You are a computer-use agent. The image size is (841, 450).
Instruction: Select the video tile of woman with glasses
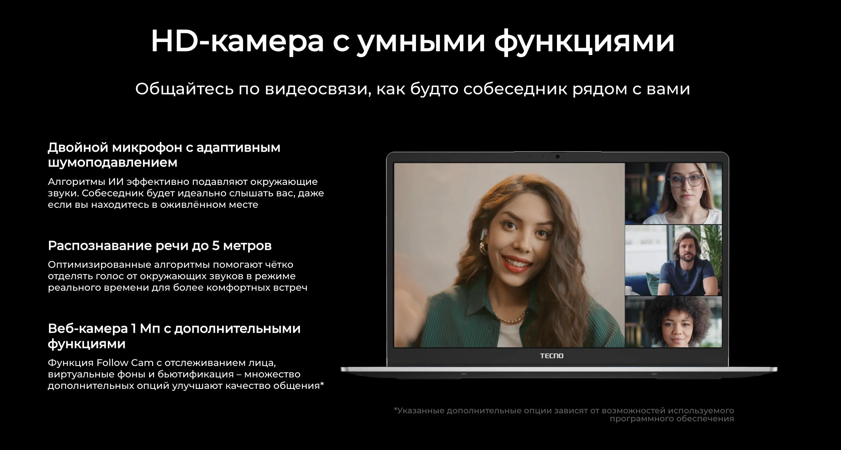click(674, 193)
